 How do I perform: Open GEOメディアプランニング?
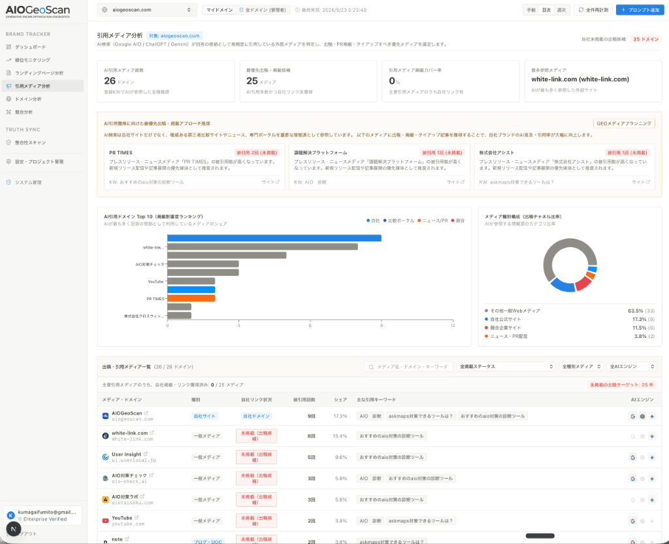(624, 124)
